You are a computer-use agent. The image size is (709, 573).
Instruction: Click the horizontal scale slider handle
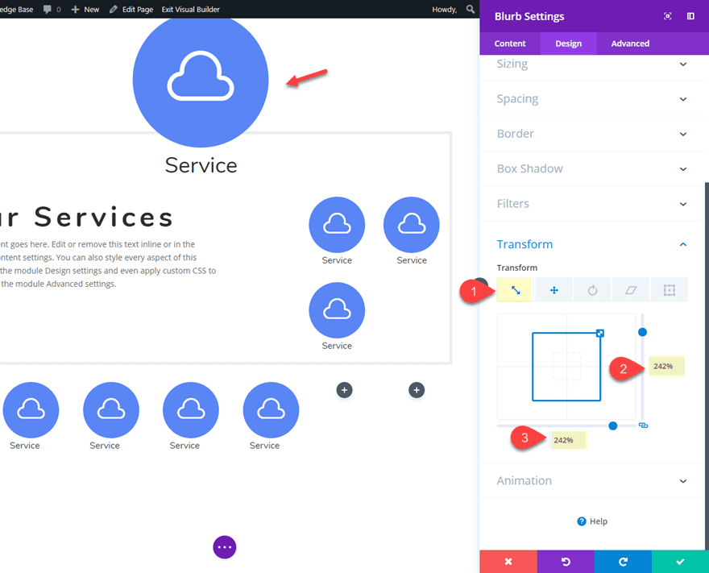612,426
